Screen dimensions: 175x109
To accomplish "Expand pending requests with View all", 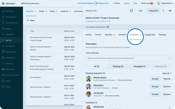I will coord(167,73).
